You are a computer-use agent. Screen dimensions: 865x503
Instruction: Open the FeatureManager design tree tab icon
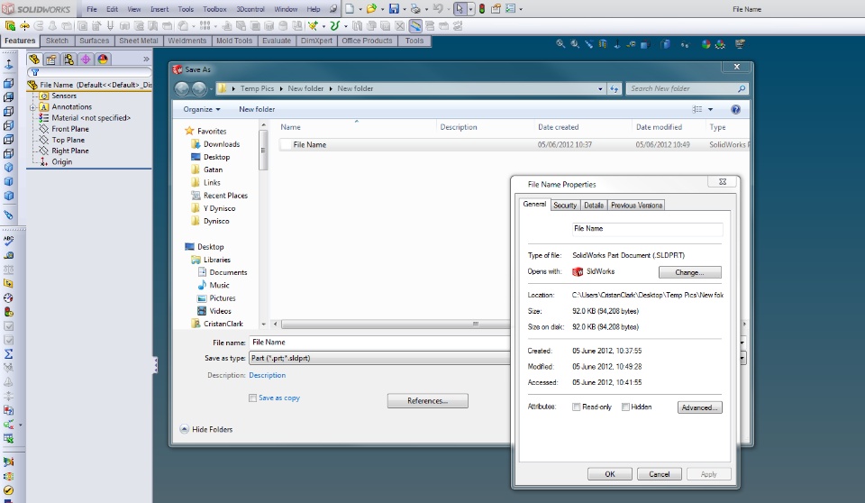click(34, 59)
